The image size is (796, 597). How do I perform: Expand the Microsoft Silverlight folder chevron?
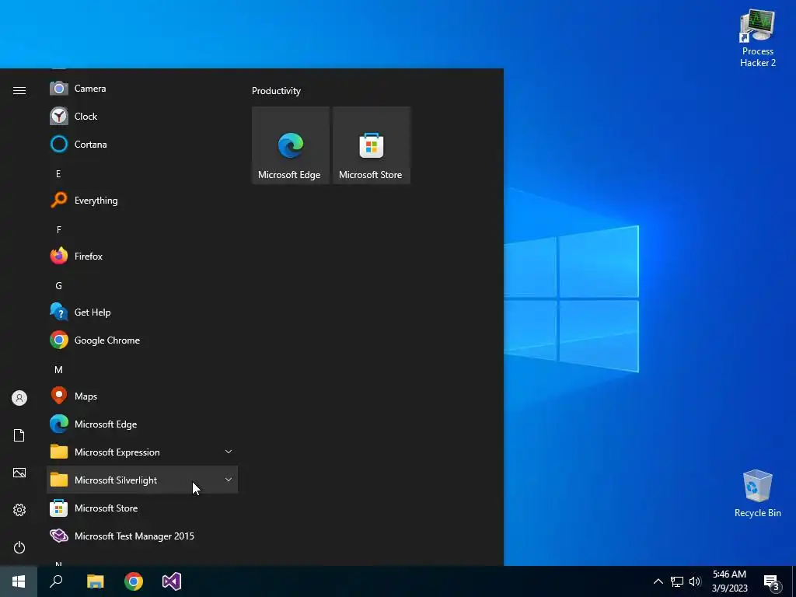(x=229, y=480)
